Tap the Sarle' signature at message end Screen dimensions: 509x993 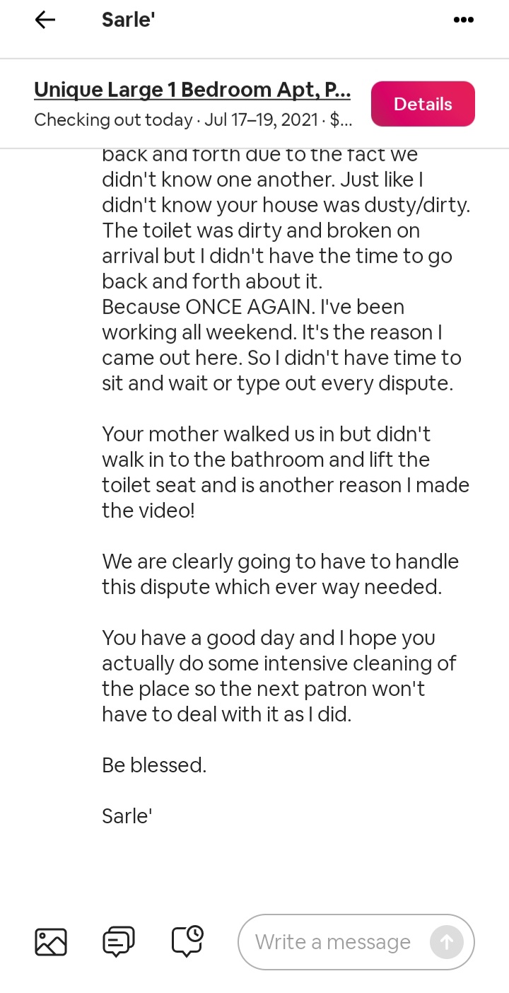(127, 816)
